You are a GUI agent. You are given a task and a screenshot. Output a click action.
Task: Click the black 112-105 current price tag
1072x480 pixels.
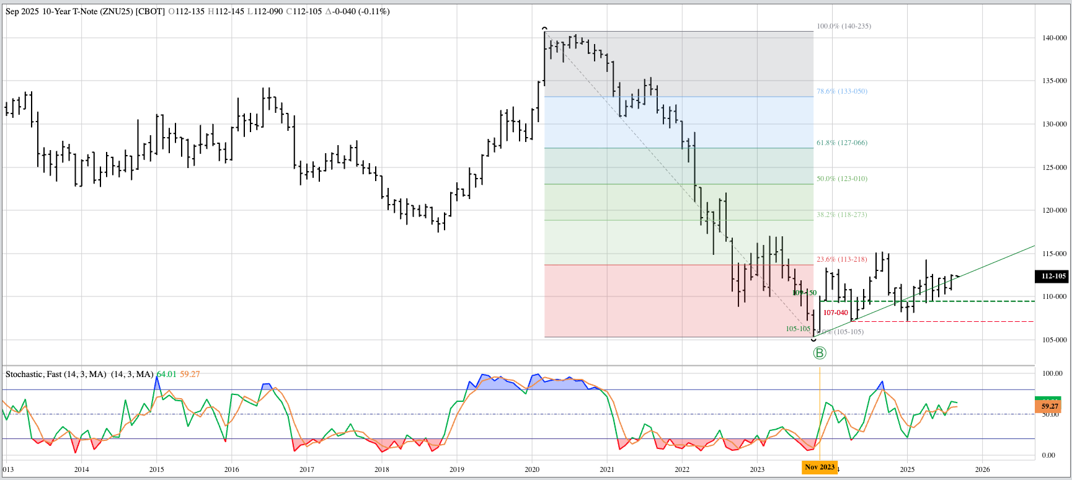click(x=1053, y=276)
